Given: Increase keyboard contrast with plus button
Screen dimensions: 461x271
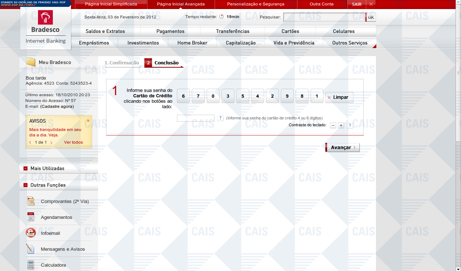Looking at the screenshot, I should 341,125.
